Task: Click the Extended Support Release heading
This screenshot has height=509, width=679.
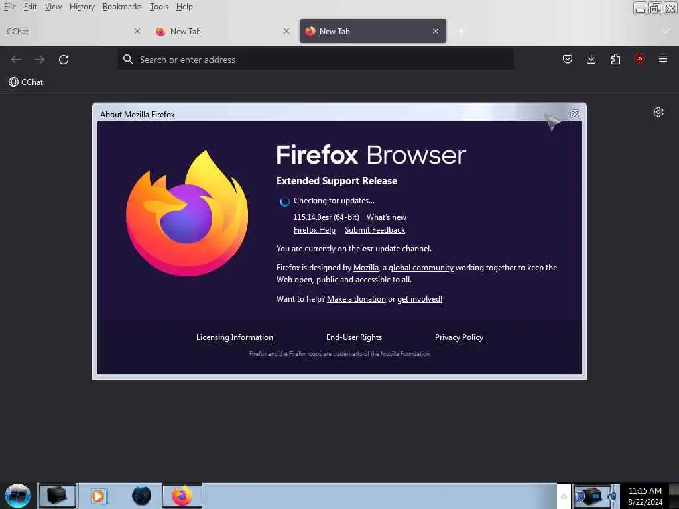Action: click(x=337, y=180)
